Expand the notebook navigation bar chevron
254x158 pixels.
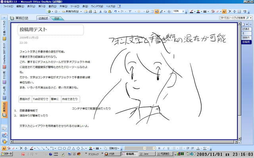4,17
